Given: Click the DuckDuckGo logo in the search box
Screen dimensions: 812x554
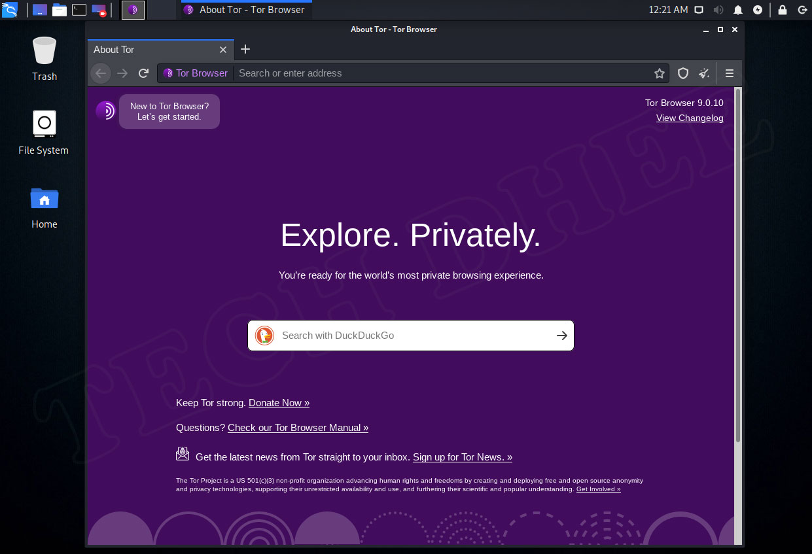Looking at the screenshot, I should 264,336.
